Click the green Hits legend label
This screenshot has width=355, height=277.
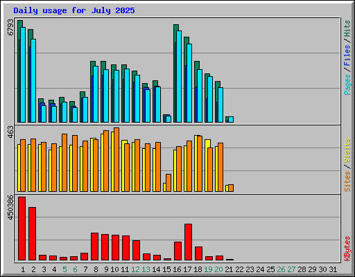(347, 28)
